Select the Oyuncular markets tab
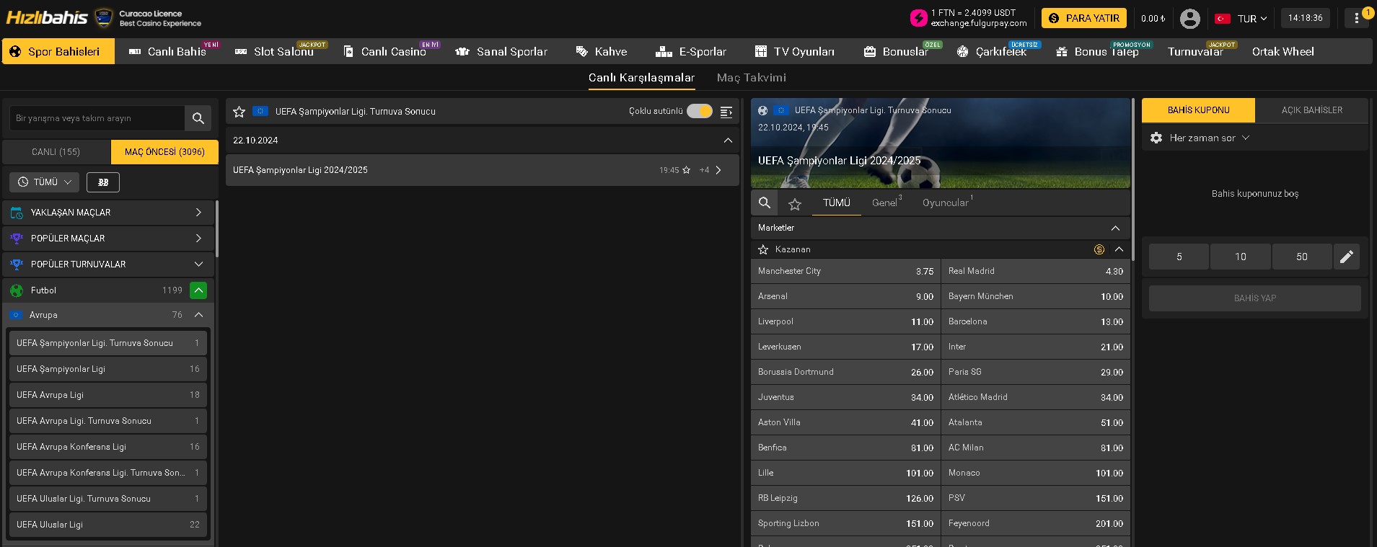 tap(946, 203)
